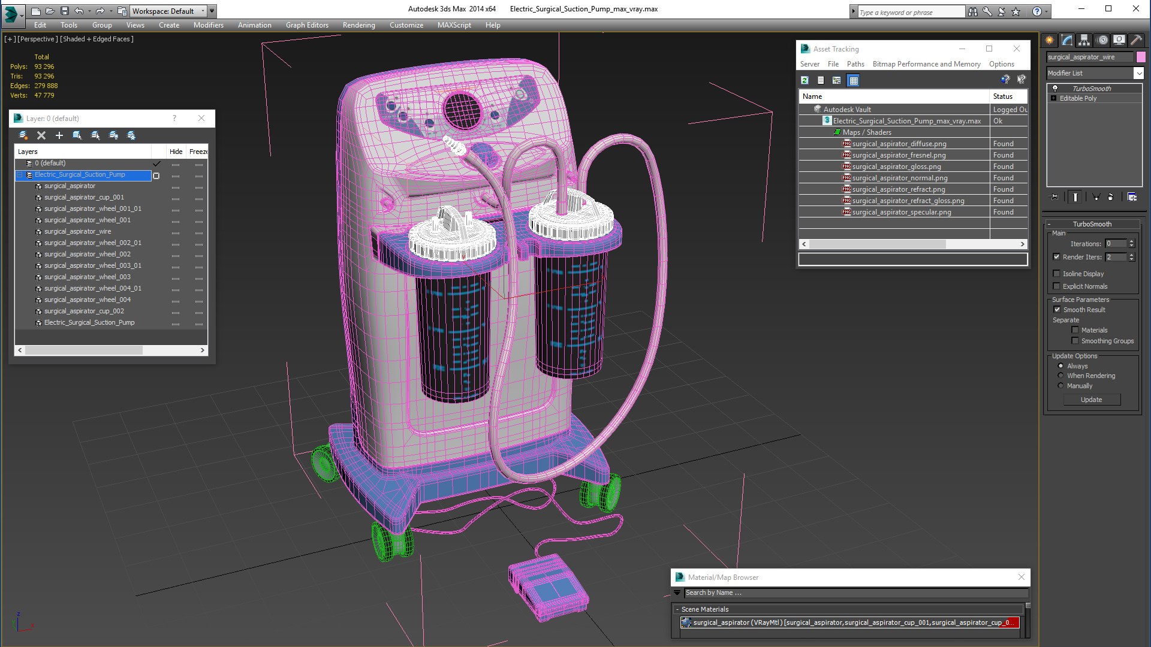This screenshot has height=647, width=1151.
Task: Click the viewport [+] menu label
Action: (10, 39)
